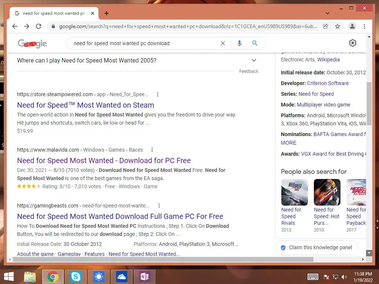Open the BAFTA Games Award link
379x284 pixels.
click(x=340, y=134)
